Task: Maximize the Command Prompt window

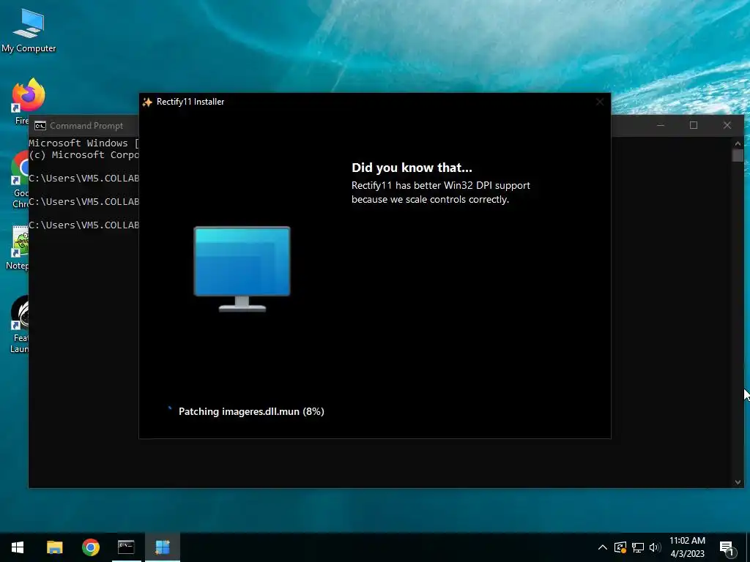Action: [694, 125]
